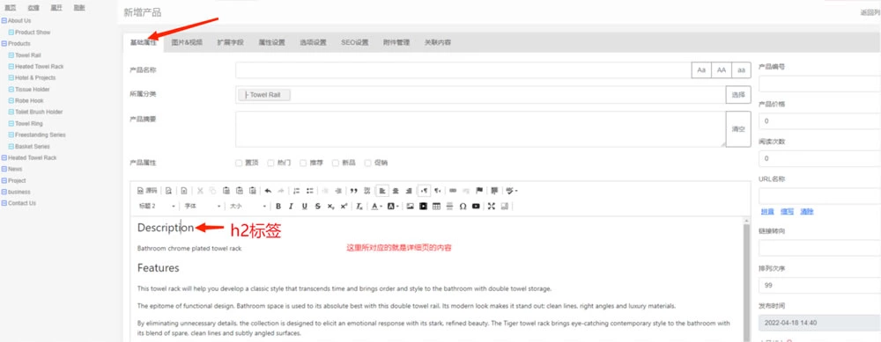881x342 pixels.
Task: Open the source code view button
Action: click(146, 191)
